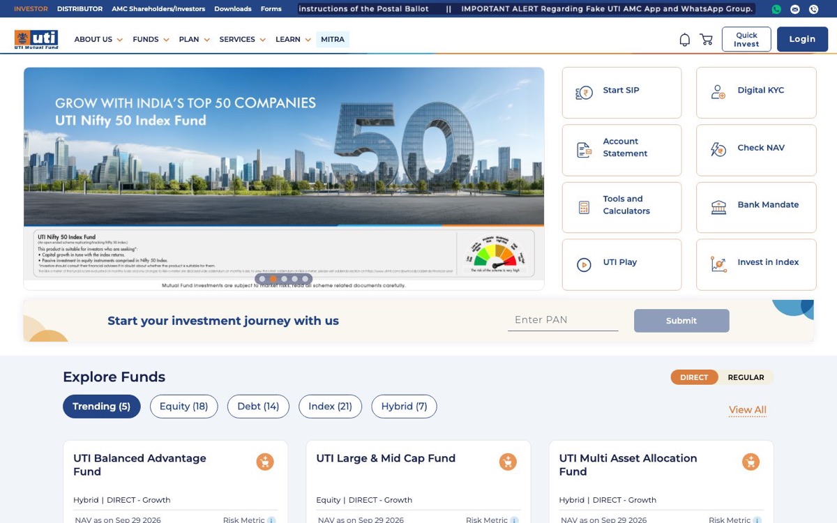This screenshot has height=523, width=837.
Task: Click the UTI Nifty 50 Index Fund banner
Action: tap(284, 178)
